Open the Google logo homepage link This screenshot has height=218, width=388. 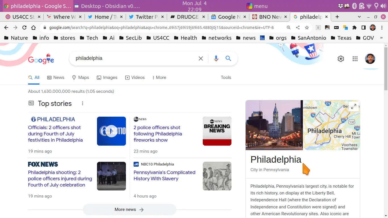point(41,59)
